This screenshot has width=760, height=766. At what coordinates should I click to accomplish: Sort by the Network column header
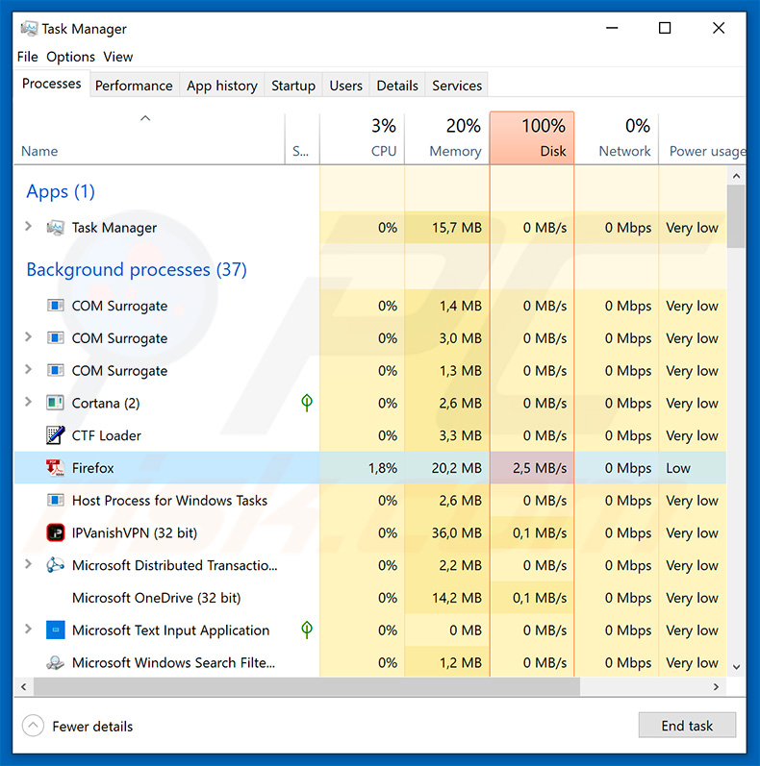pos(617,138)
